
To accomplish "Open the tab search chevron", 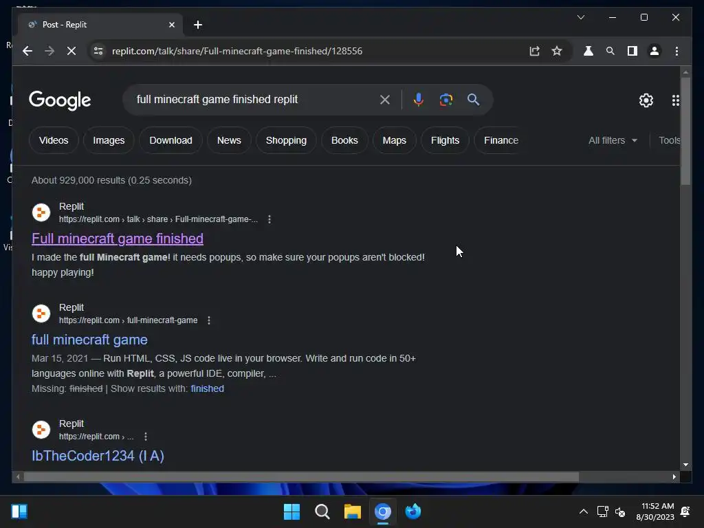I will click(x=580, y=17).
